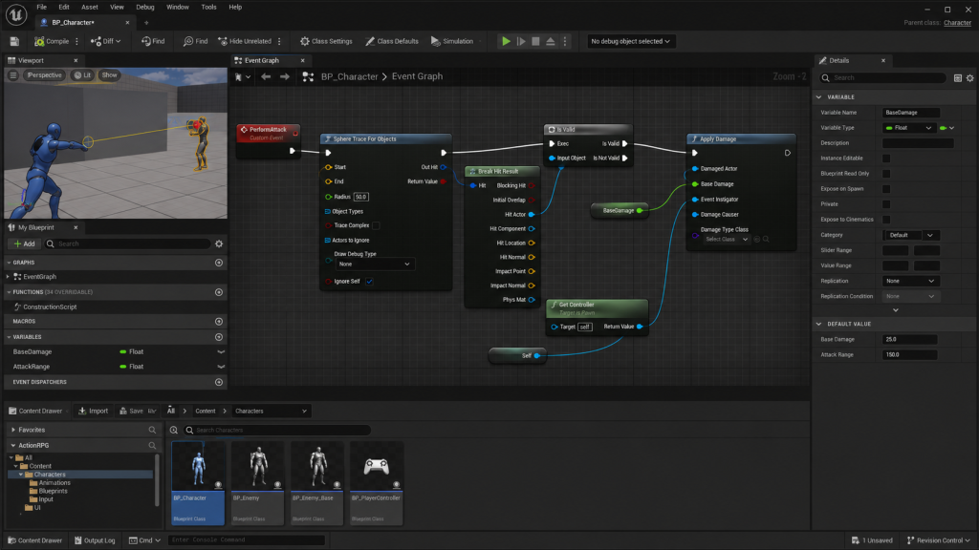Open the Details panel settings gear icon
Screen dimensions: 979x550
(969, 78)
